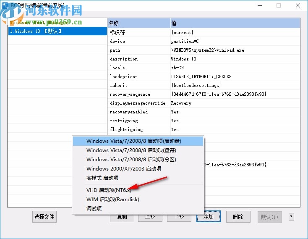Choose 实模式 启动项 menu item

pyautogui.click(x=138, y=178)
